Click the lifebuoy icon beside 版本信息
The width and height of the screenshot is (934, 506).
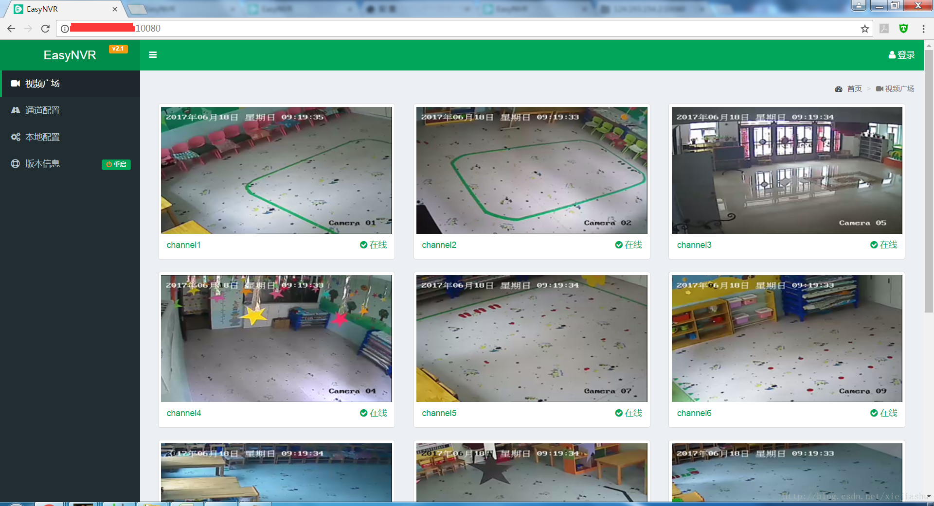point(16,164)
